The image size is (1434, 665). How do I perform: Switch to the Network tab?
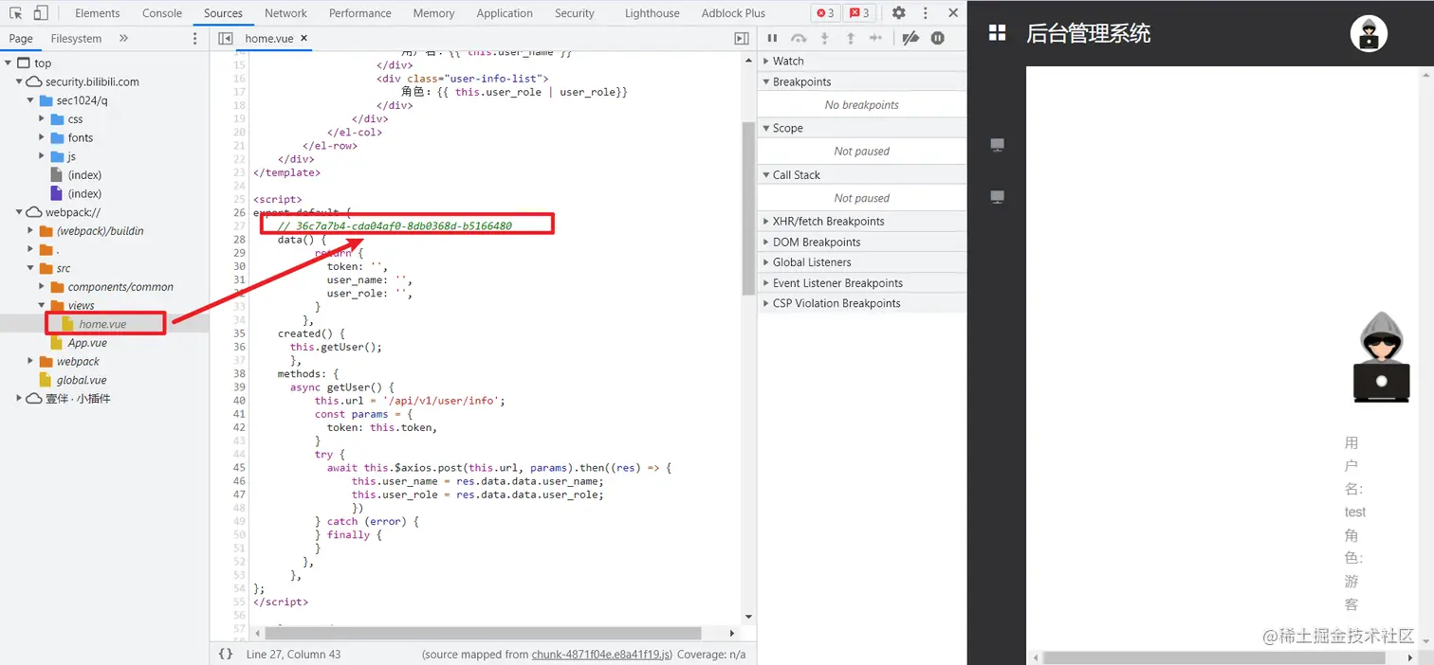[285, 13]
